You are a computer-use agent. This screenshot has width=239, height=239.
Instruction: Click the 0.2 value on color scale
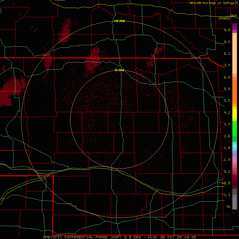[227, 172]
